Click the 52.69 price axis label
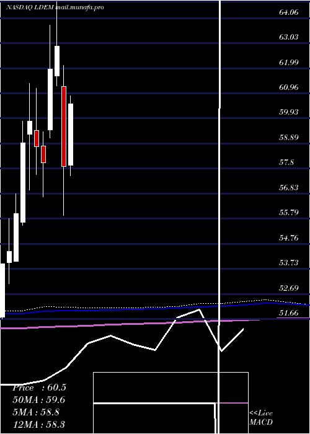 [x=289, y=288]
